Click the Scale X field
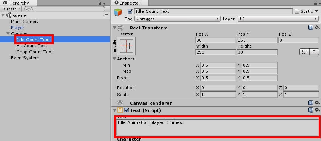The width and height of the screenshot is (321, 141). pos(218,95)
